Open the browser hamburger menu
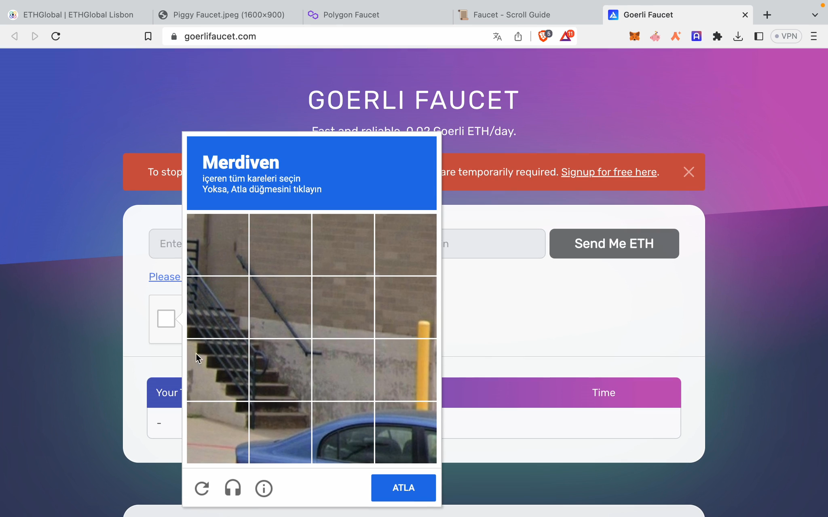This screenshot has height=517, width=828. [x=814, y=36]
